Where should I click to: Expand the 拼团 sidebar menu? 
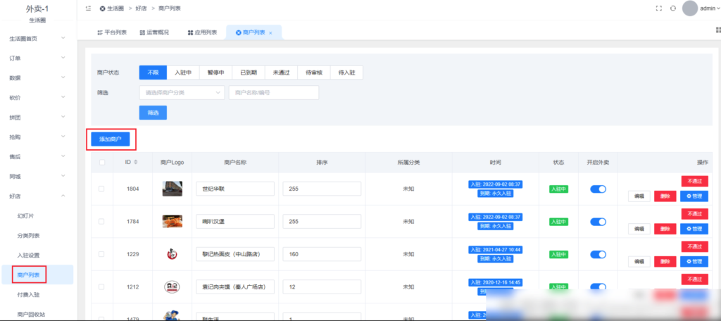(39, 118)
